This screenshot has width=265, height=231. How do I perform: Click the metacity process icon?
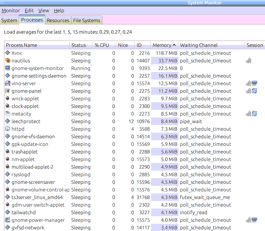8,114
